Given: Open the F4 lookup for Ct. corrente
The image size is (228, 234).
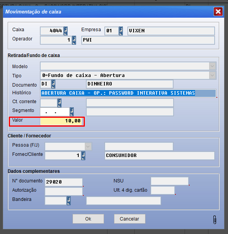Looking at the screenshot, I should point(59,103).
